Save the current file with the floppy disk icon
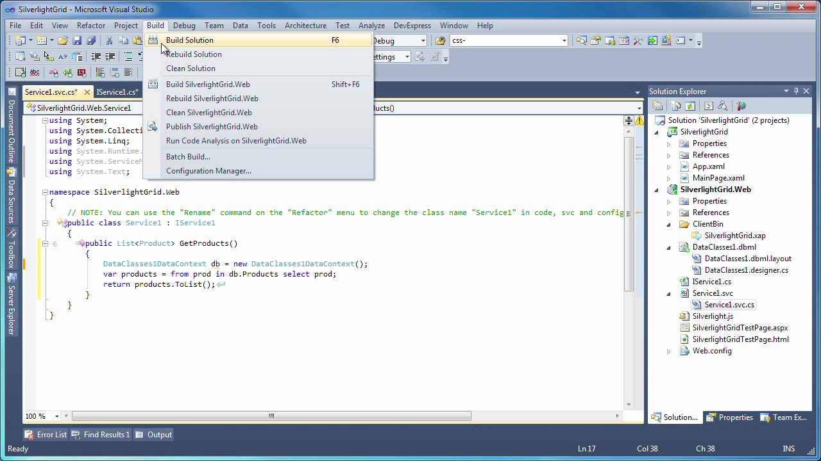This screenshot has height=461, width=821. click(77, 40)
